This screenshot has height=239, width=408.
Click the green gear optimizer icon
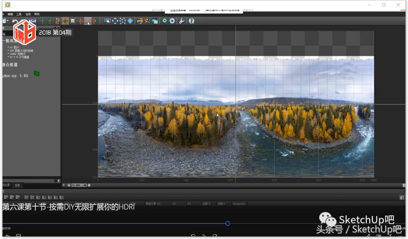(x=164, y=21)
